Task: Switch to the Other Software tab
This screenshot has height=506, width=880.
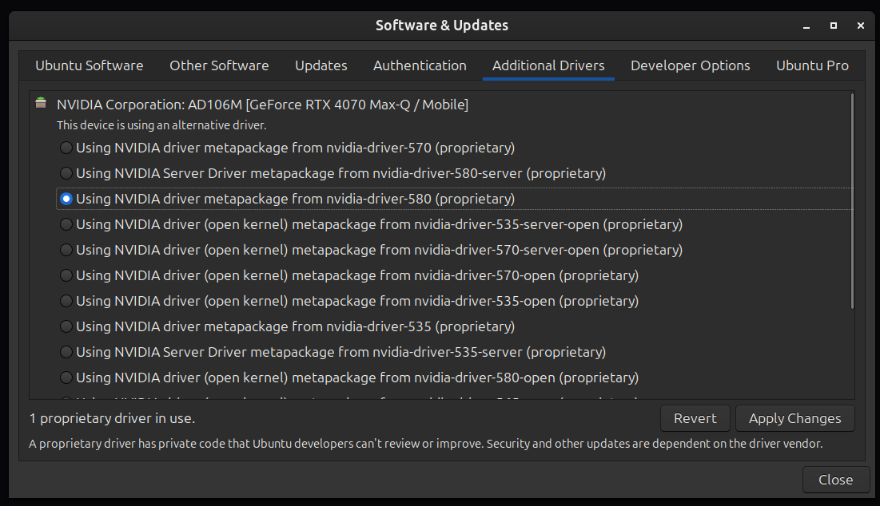Action: 219,65
